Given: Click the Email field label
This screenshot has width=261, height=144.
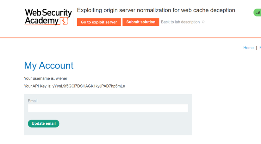Looking at the screenshot, I should [x=33, y=101].
